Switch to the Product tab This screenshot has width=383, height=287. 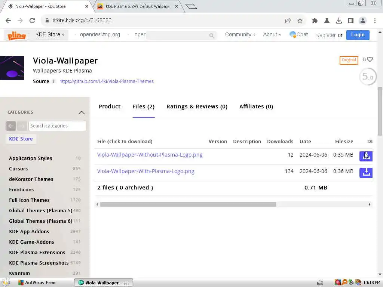point(110,107)
